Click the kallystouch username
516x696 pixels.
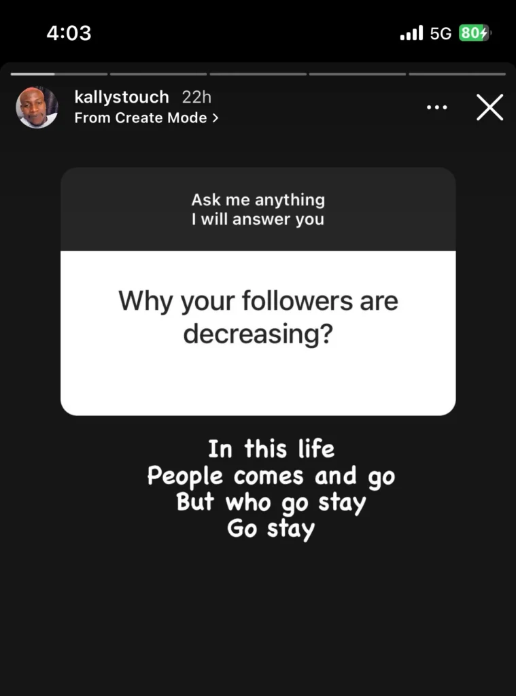120,97
